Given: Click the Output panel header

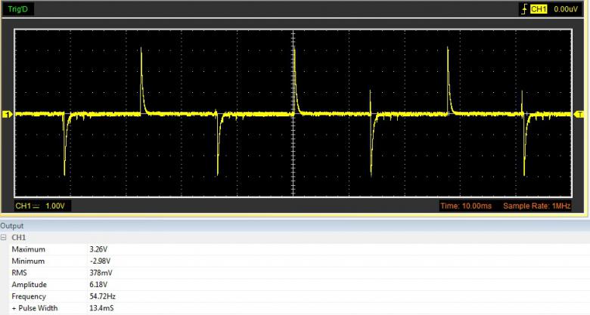Looking at the screenshot, I should click(295, 226).
